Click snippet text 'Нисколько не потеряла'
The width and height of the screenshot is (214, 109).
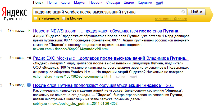(165, 72)
